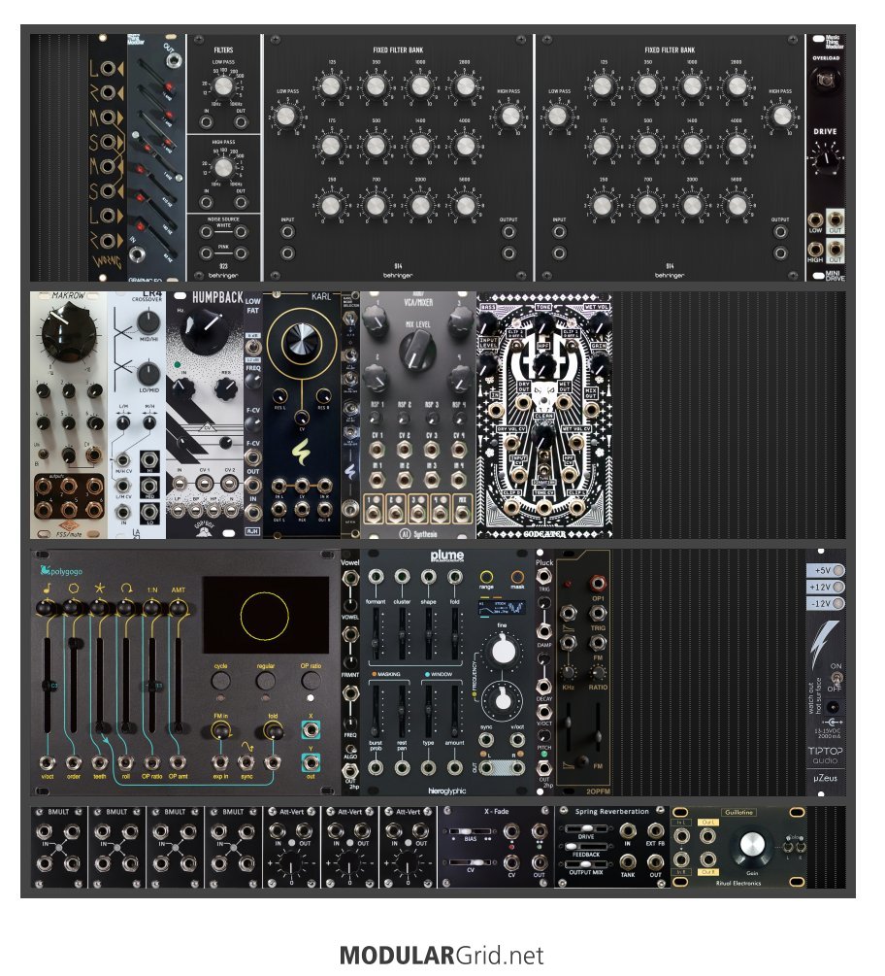This screenshot has width=885, height=976.
Task: Turn the Polygogo music-note icon knob
Action: pyautogui.click(x=47, y=608)
